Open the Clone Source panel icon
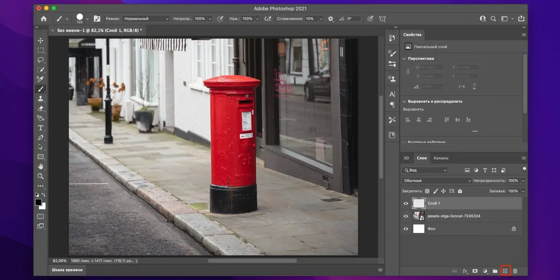 tap(392, 78)
